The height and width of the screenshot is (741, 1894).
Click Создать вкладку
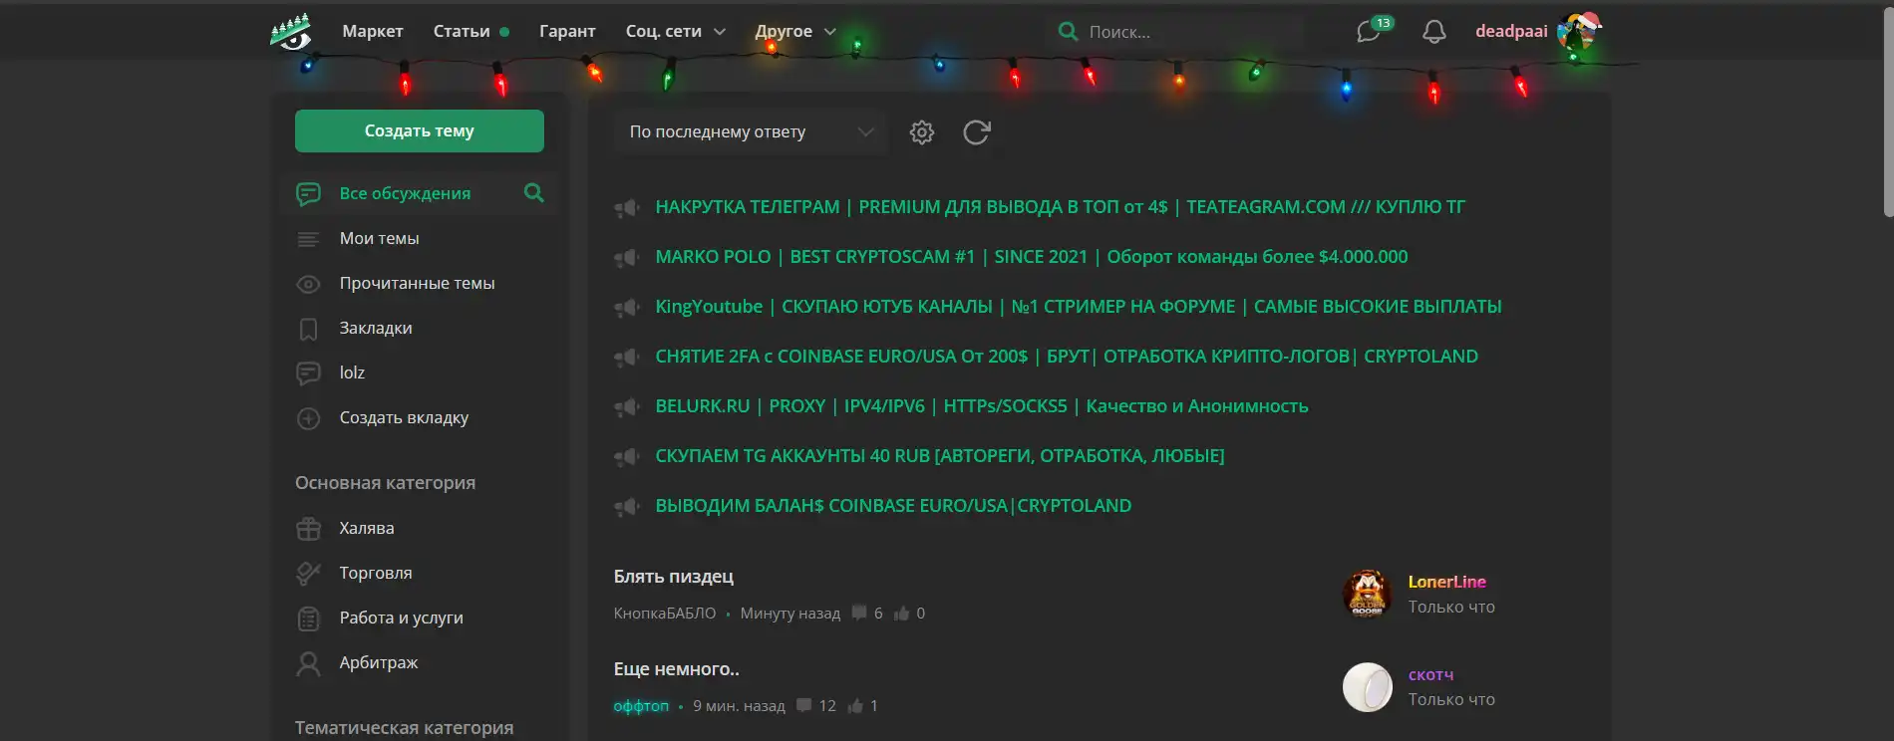tap(404, 418)
